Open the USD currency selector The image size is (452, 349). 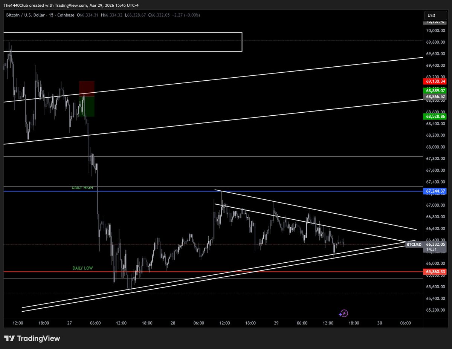pos(435,15)
